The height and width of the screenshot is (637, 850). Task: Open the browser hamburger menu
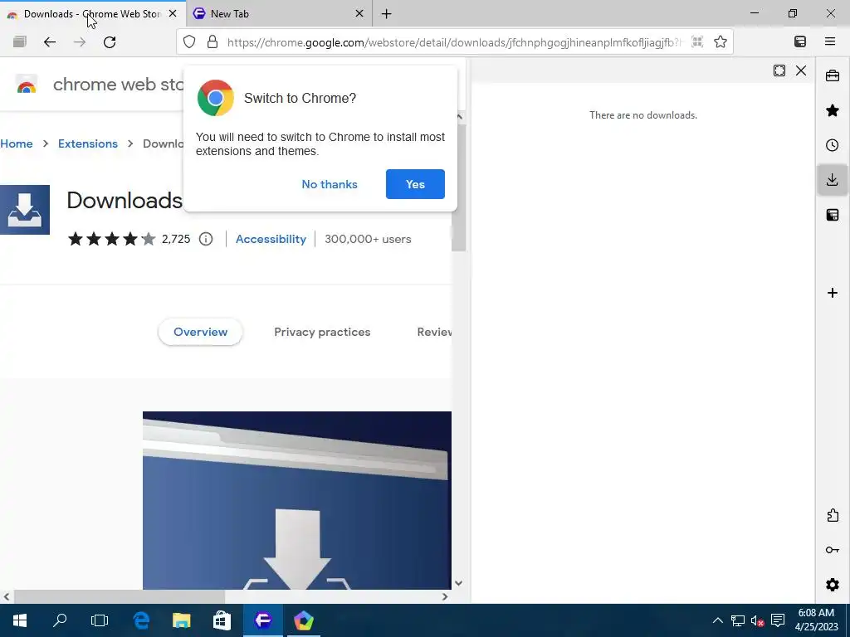click(830, 41)
